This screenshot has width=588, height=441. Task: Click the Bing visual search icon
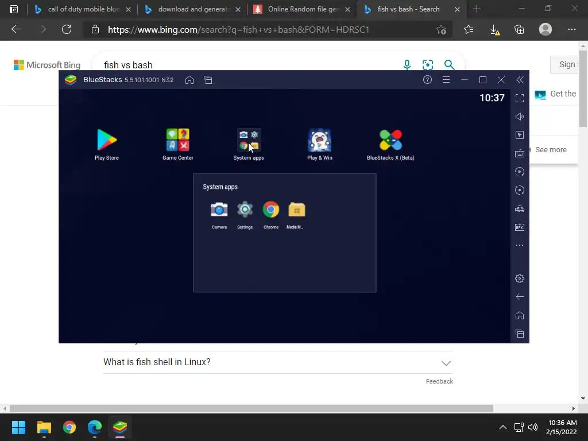point(427,64)
